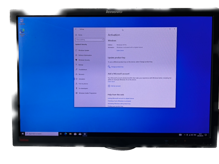This screenshot has height=164, width=219.
Task: Click the Troubleshoot wrench icon
Action: pos(76,69)
